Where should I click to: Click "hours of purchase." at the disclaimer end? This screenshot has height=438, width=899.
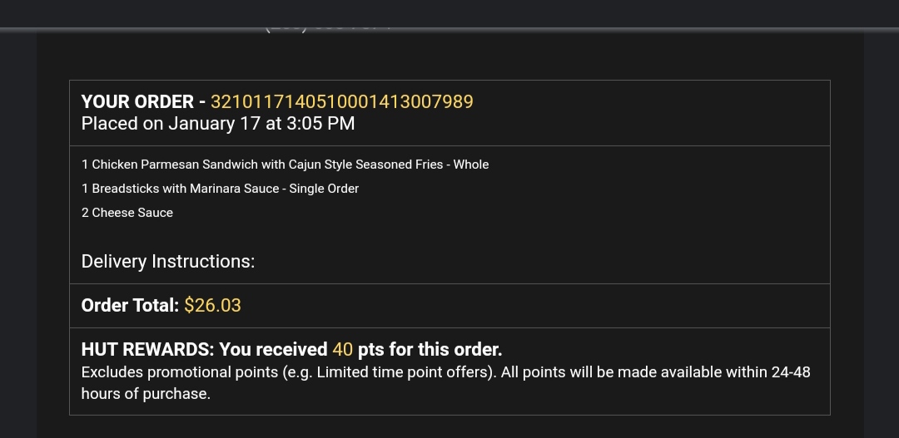coord(146,394)
